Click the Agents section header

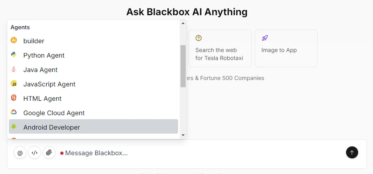coord(20,27)
